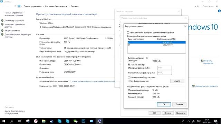This screenshot has width=221, height=124.
Task: Select Без файла подкачки radio
Action: (x=129, y=81)
